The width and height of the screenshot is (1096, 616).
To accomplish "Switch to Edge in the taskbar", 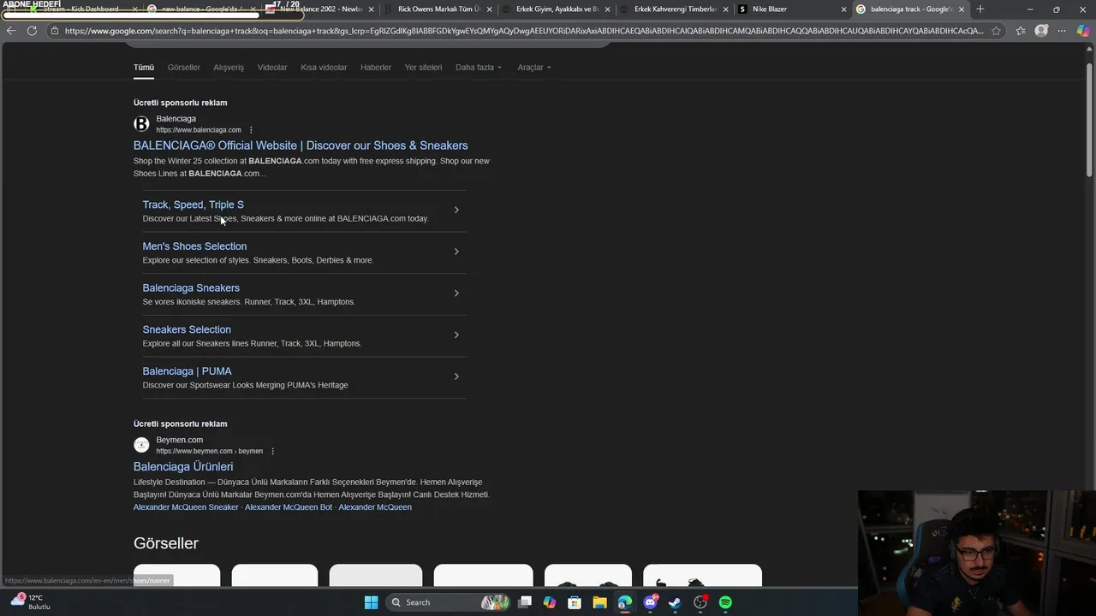I will (624, 602).
